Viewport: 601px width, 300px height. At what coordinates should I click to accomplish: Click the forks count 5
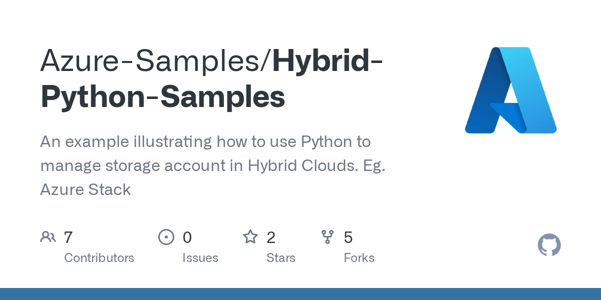click(x=348, y=237)
